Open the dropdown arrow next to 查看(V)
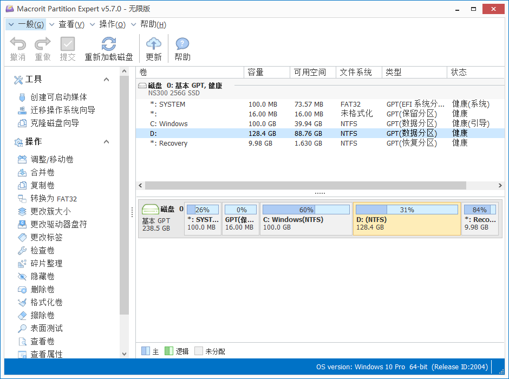The height and width of the screenshot is (379, 509). pos(52,24)
